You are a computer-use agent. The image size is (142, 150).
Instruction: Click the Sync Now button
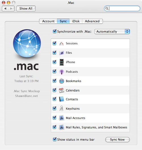click(117, 140)
